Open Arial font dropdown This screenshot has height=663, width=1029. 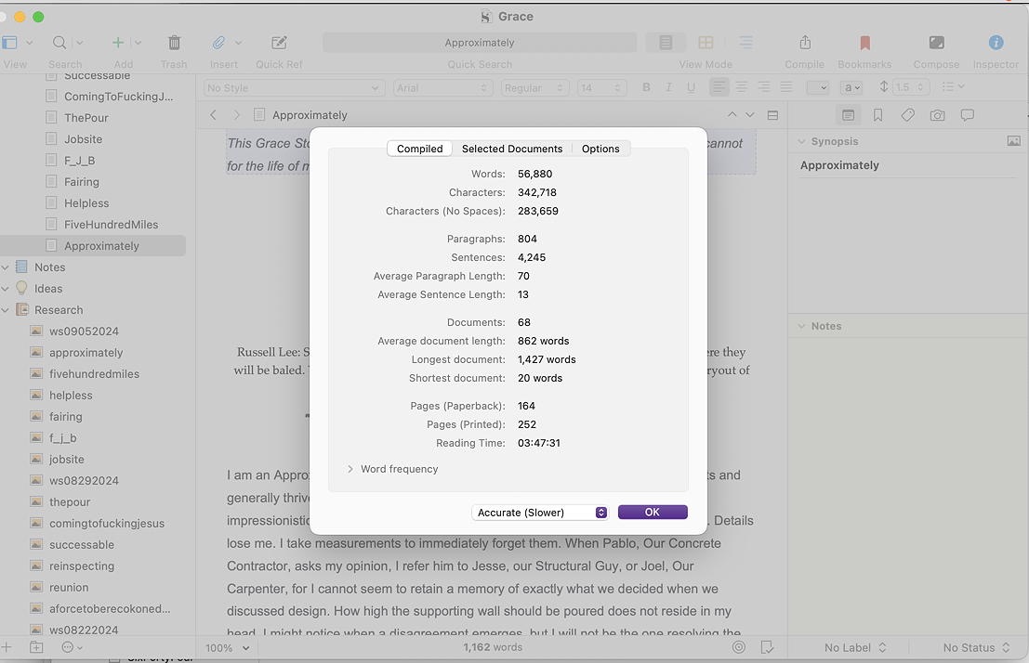[x=442, y=88]
